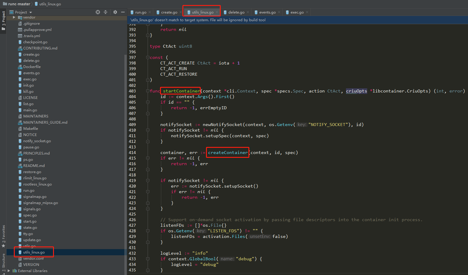Select rootless_linux.go in project tree
Viewport: 468px width, 275px height.
[37, 184]
